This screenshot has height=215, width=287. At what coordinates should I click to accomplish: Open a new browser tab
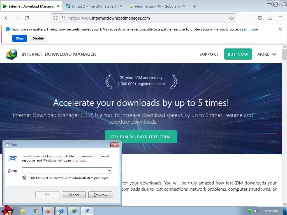point(195,6)
